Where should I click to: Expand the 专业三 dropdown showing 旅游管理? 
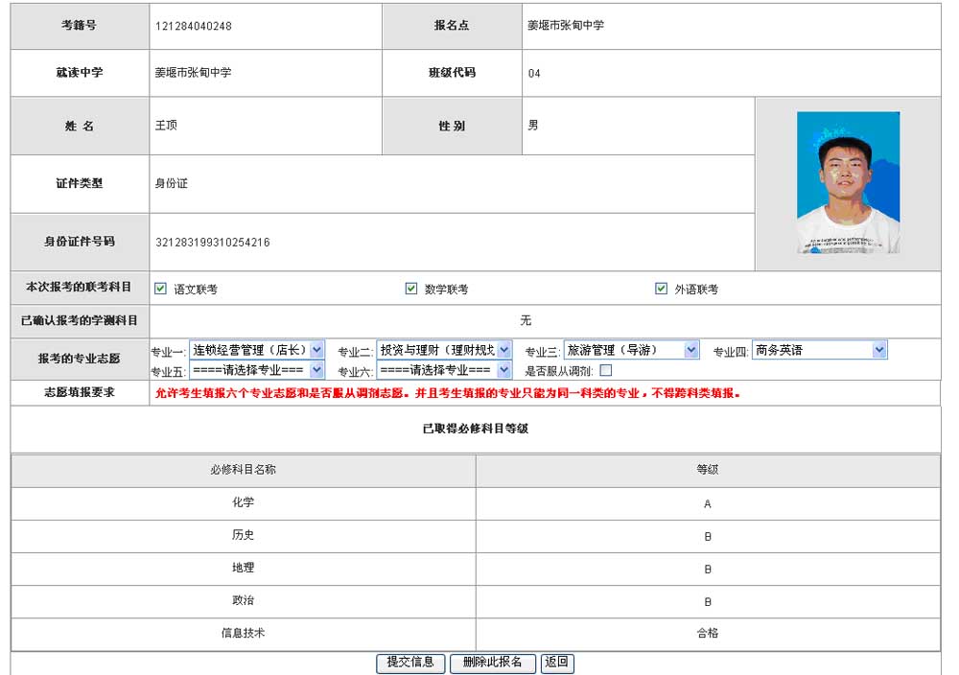click(631, 351)
